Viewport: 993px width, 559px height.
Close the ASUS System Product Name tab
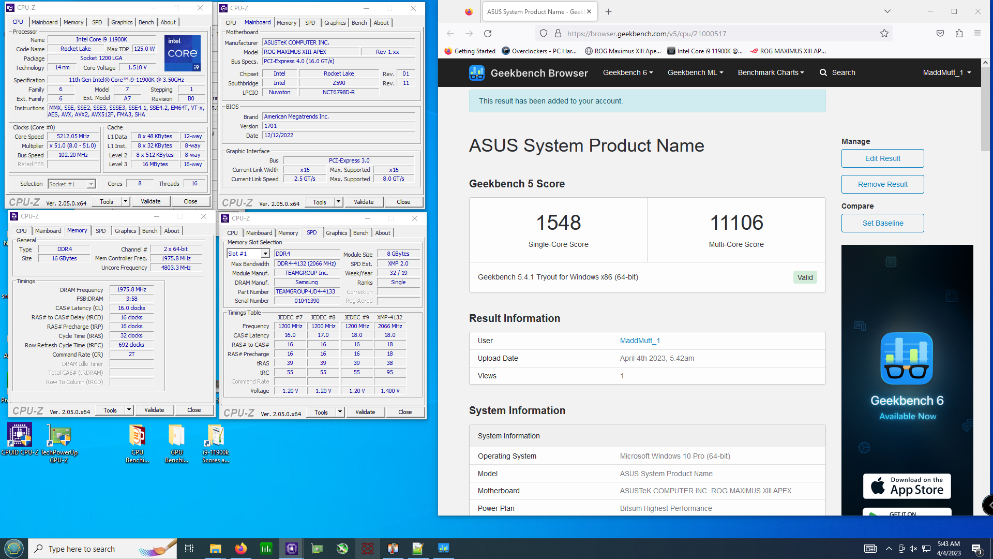[589, 11]
